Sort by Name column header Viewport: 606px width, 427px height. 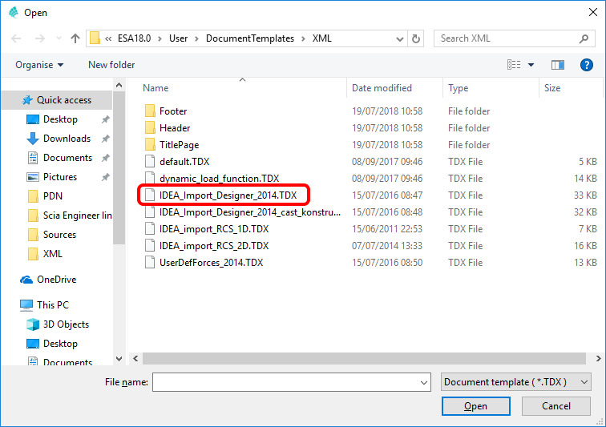tap(156, 88)
